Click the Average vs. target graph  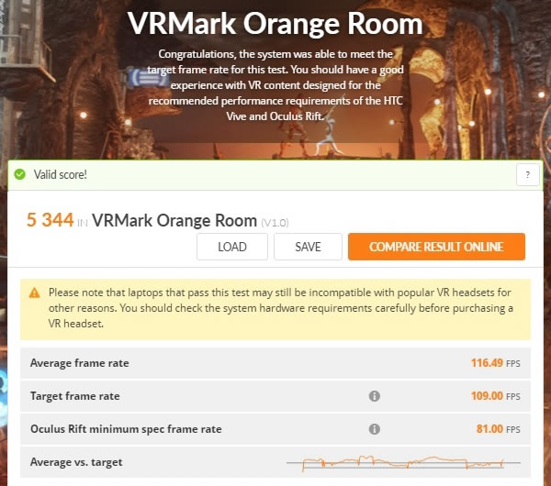coord(403,463)
